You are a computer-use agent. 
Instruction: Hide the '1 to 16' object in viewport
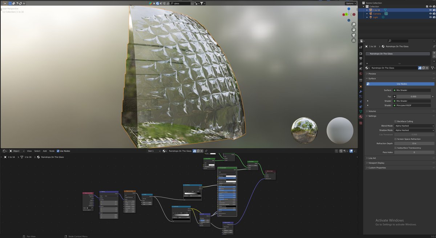[430, 10]
